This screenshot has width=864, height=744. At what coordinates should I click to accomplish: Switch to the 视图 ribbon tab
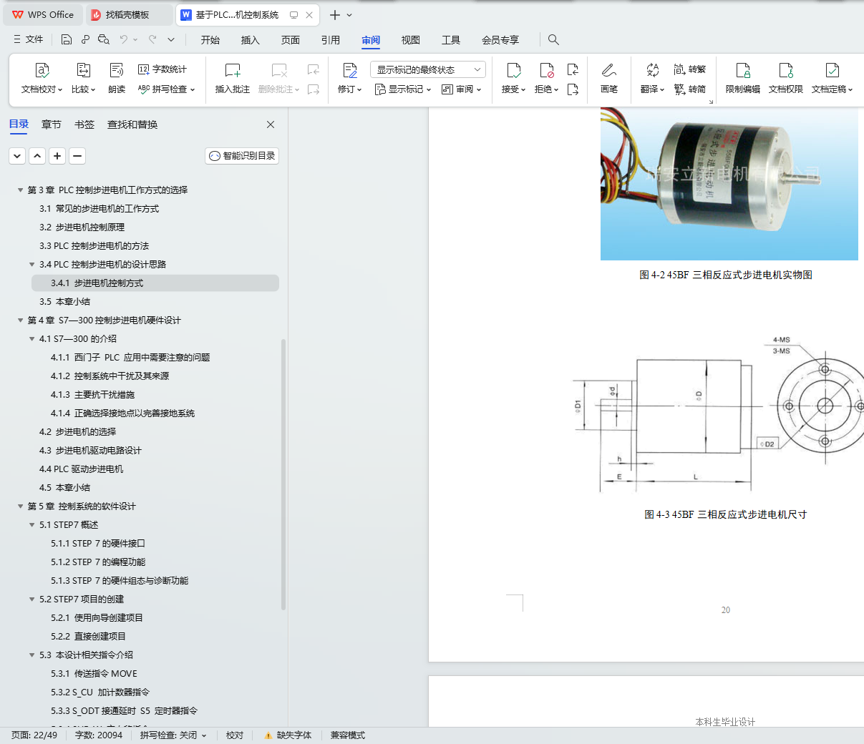pyautogui.click(x=410, y=40)
